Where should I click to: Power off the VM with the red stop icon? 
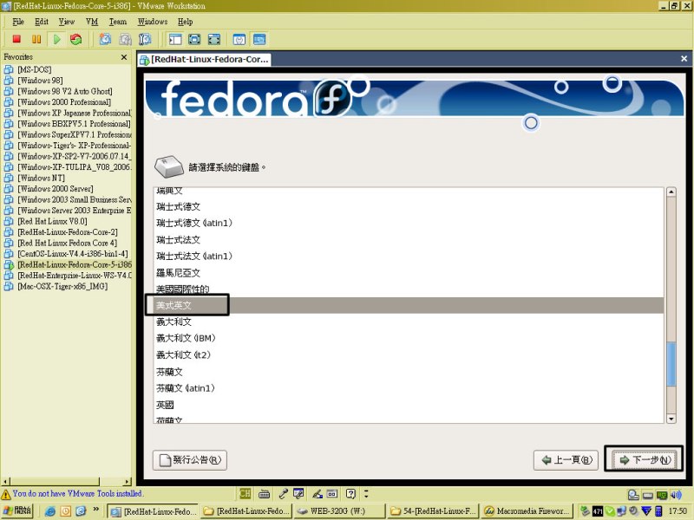(16, 39)
